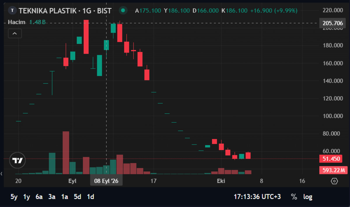Open chart settings hexagon icon

click(334, 181)
